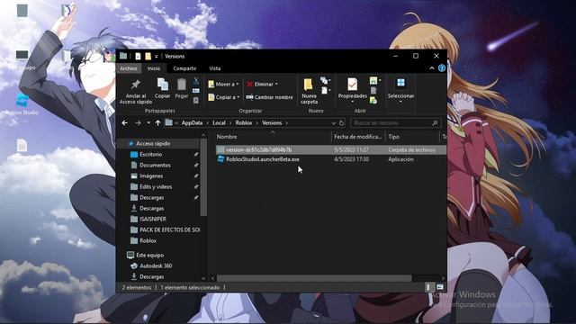
Task: Click the paste shortcut icon in Portapapeles
Action: click(x=196, y=100)
